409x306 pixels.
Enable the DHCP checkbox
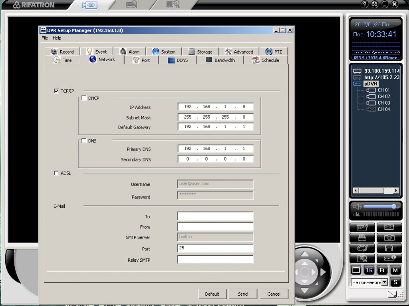tap(84, 98)
